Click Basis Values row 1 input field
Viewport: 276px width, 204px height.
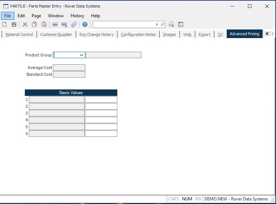pyautogui.click(x=101, y=99)
